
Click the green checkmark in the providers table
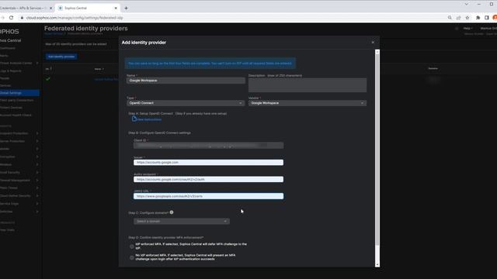pyautogui.click(x=48, y=79)
